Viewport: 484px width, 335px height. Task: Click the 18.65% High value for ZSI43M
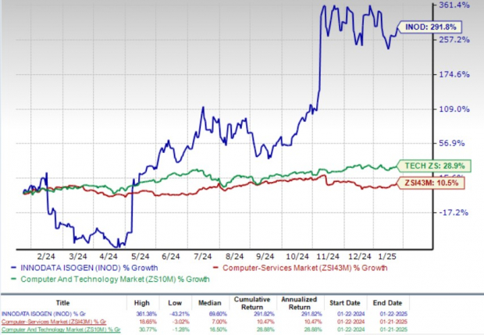pyautogui.click(x=148, y=322)
